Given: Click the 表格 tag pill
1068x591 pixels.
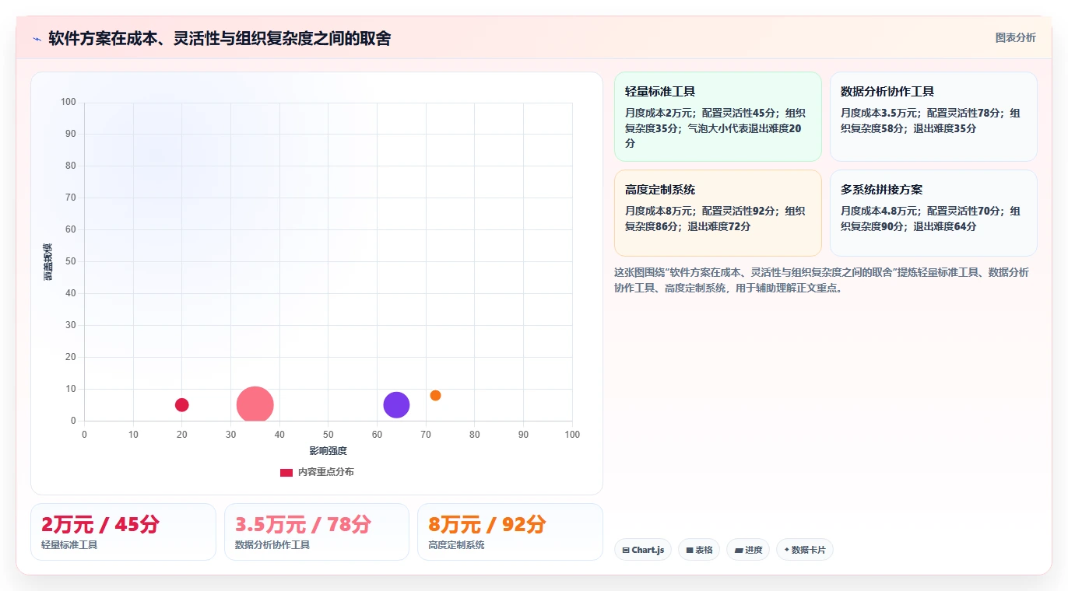Looking at the screenshot, I should (699, 550).
